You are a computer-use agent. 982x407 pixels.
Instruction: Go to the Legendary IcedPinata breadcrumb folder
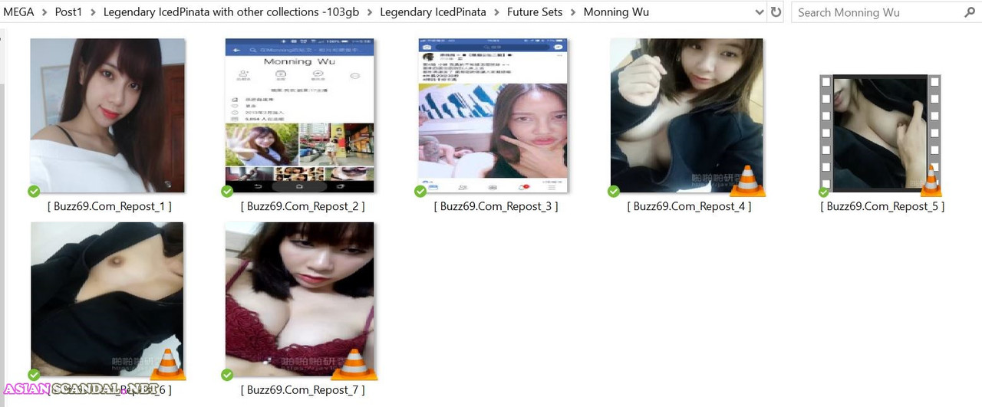(x=433, y=12)
